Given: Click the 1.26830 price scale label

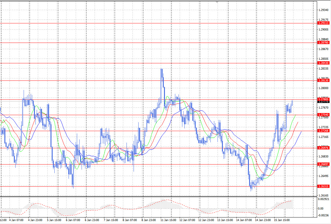Looking at the screenshot, I should click(x=324, y=157).
